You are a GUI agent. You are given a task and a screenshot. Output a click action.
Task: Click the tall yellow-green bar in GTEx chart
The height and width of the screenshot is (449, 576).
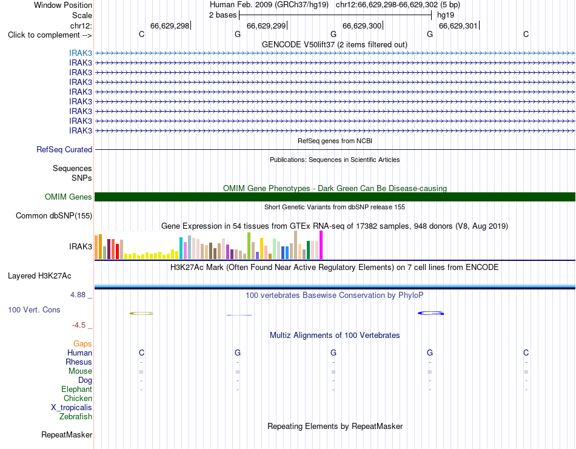pos(249,246)
